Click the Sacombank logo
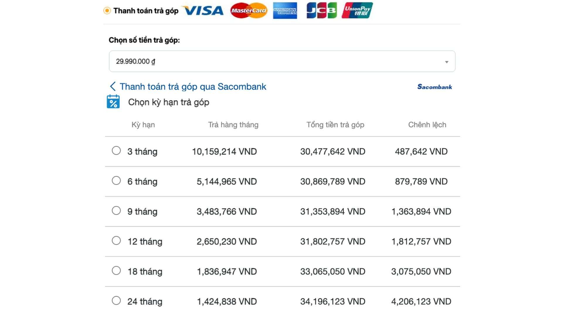The height and width of the screenshot is (316, 563). [x=435, y=87]
